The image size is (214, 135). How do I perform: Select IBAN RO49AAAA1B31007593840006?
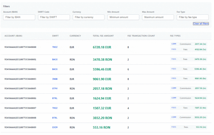[20, 98]
